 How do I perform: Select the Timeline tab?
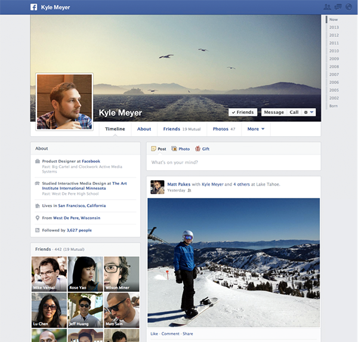coord(115,129)
